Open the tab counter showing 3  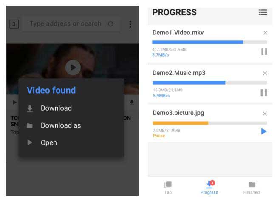(14, 24)
